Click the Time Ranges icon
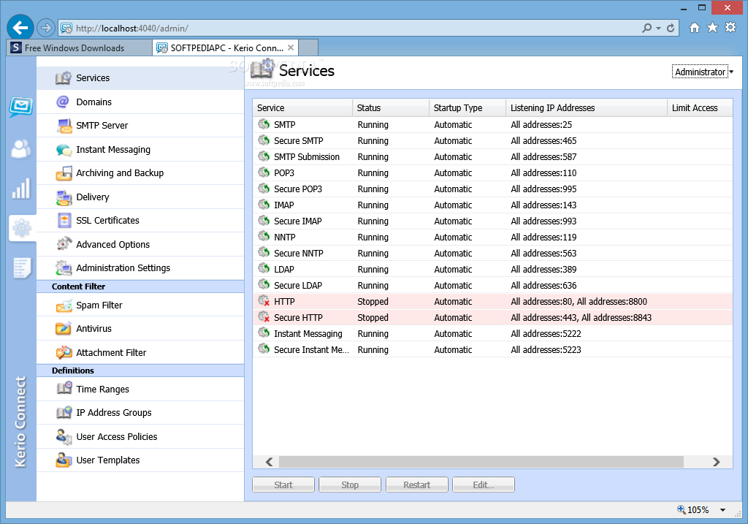This screenshot has height=524, width=748. coord(64,389)
